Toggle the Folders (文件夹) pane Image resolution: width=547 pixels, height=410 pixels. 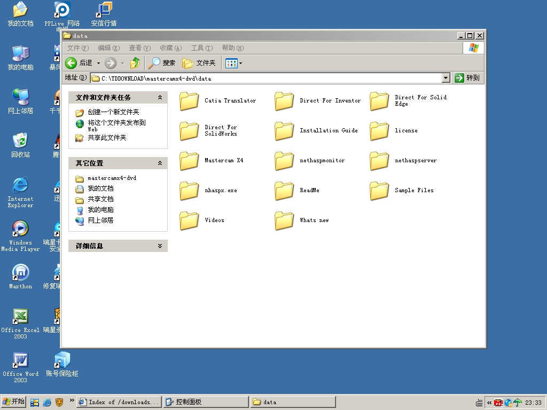click(x=199, y=63)
